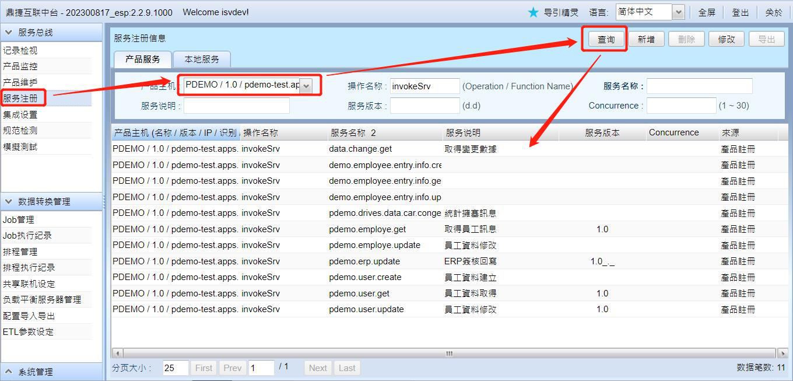Enter fullscreen via 全屏 link
The image size is (793, 381).
tap(707, 12)
